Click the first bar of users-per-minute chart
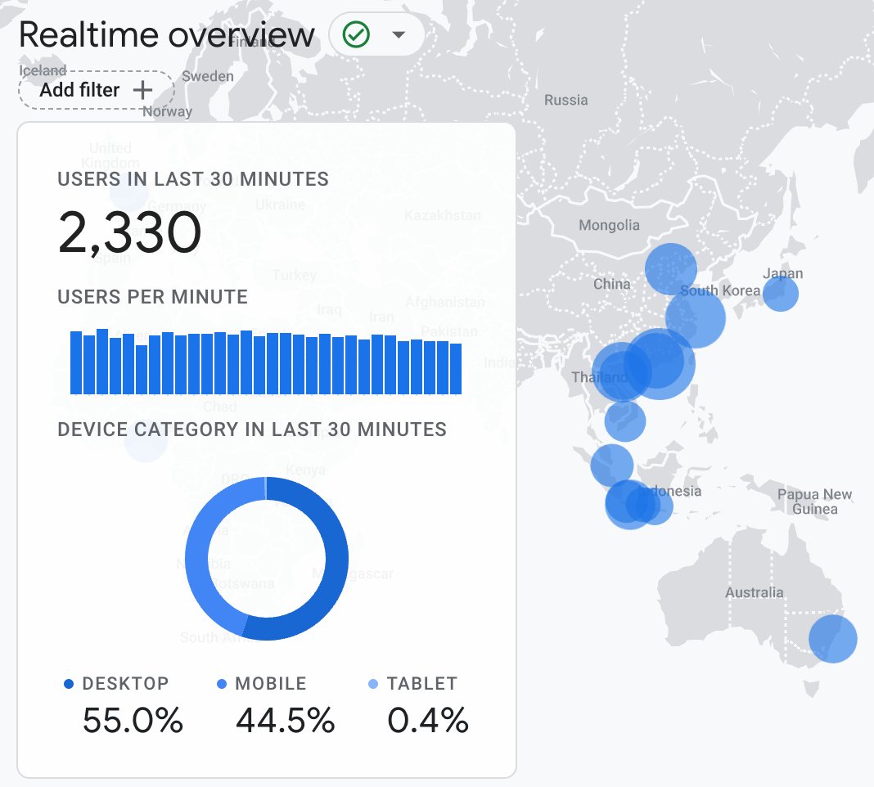Screen dimensions: 874x787 [76, 363]
